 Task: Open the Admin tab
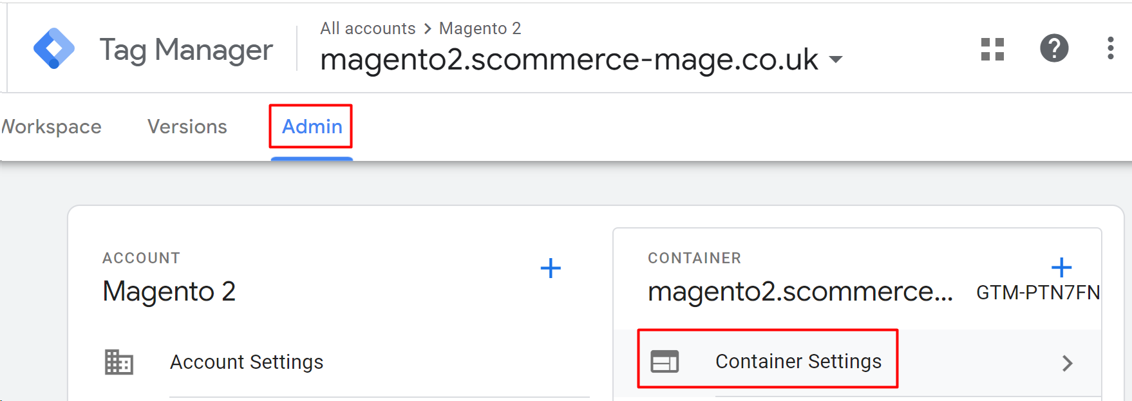pyautogui.click(x=311, y=127)
